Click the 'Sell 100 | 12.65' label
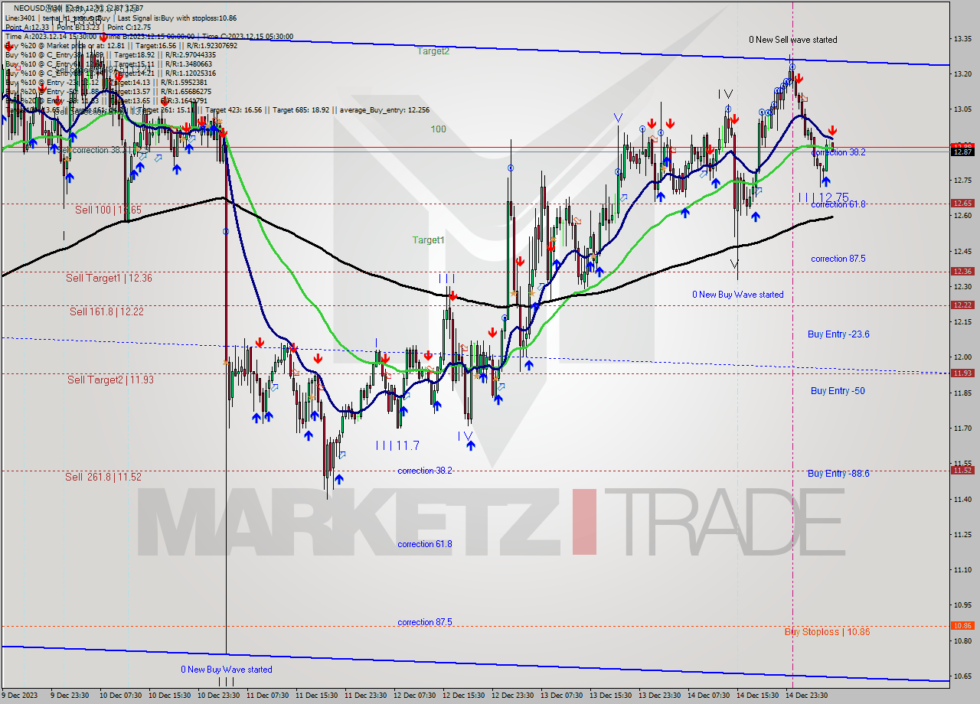 pos(108,210)
